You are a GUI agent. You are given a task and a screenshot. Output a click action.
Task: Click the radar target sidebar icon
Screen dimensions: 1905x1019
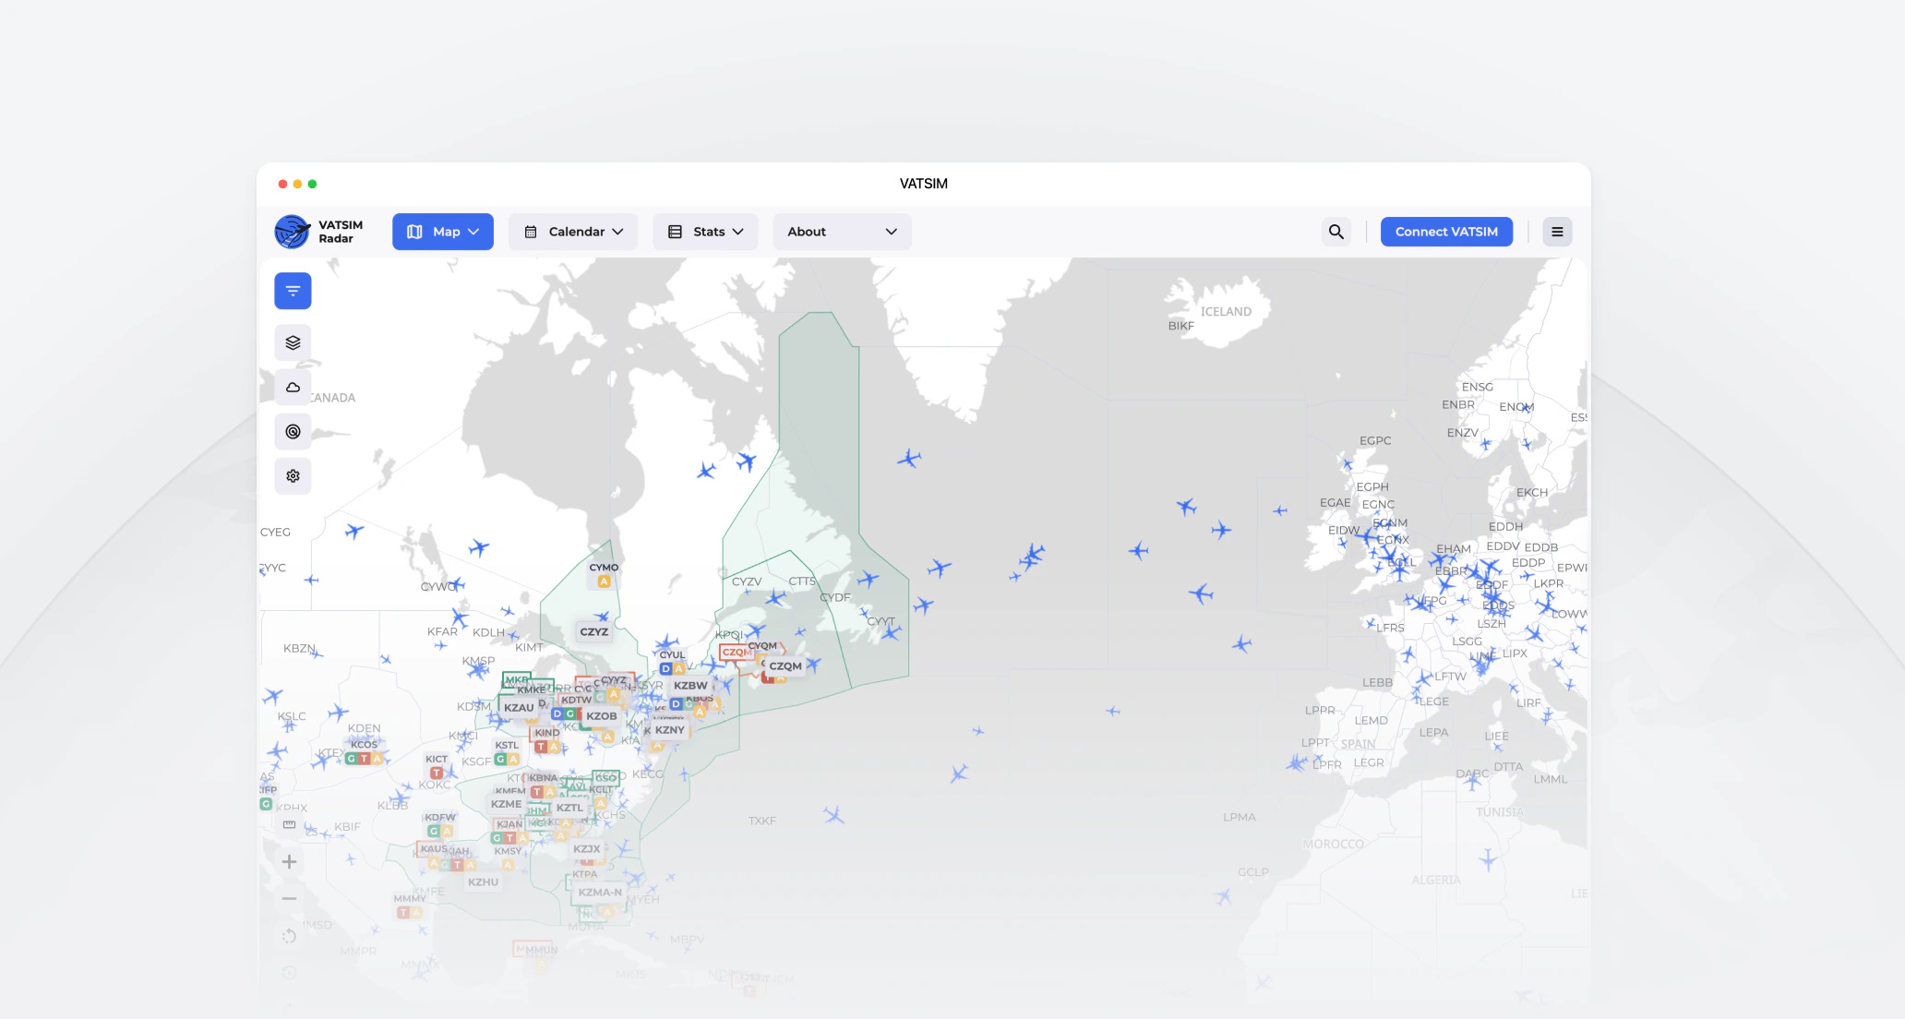coord(293,431)
